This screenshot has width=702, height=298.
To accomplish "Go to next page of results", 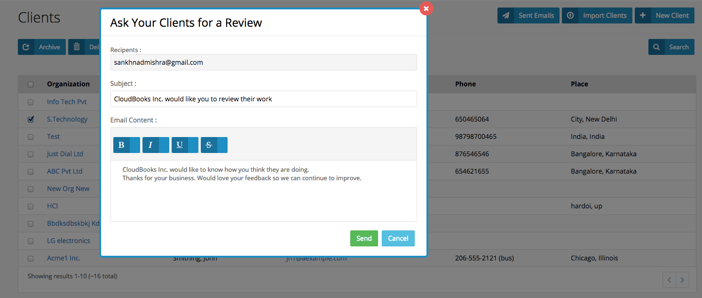I will point(682,280).
